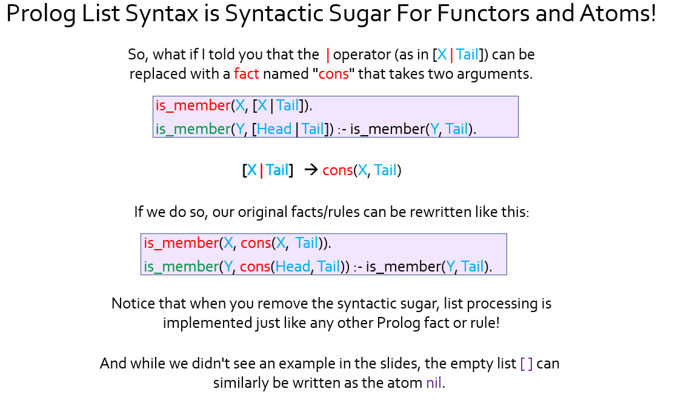Image resolution: width=681 pixels, height=403 pixels.
Task: Click the purple '[ ]' empty list symbol
Action: coord(527,364)
